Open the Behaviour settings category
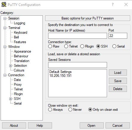Screen dimensions: 132x130 pos(21,56)
